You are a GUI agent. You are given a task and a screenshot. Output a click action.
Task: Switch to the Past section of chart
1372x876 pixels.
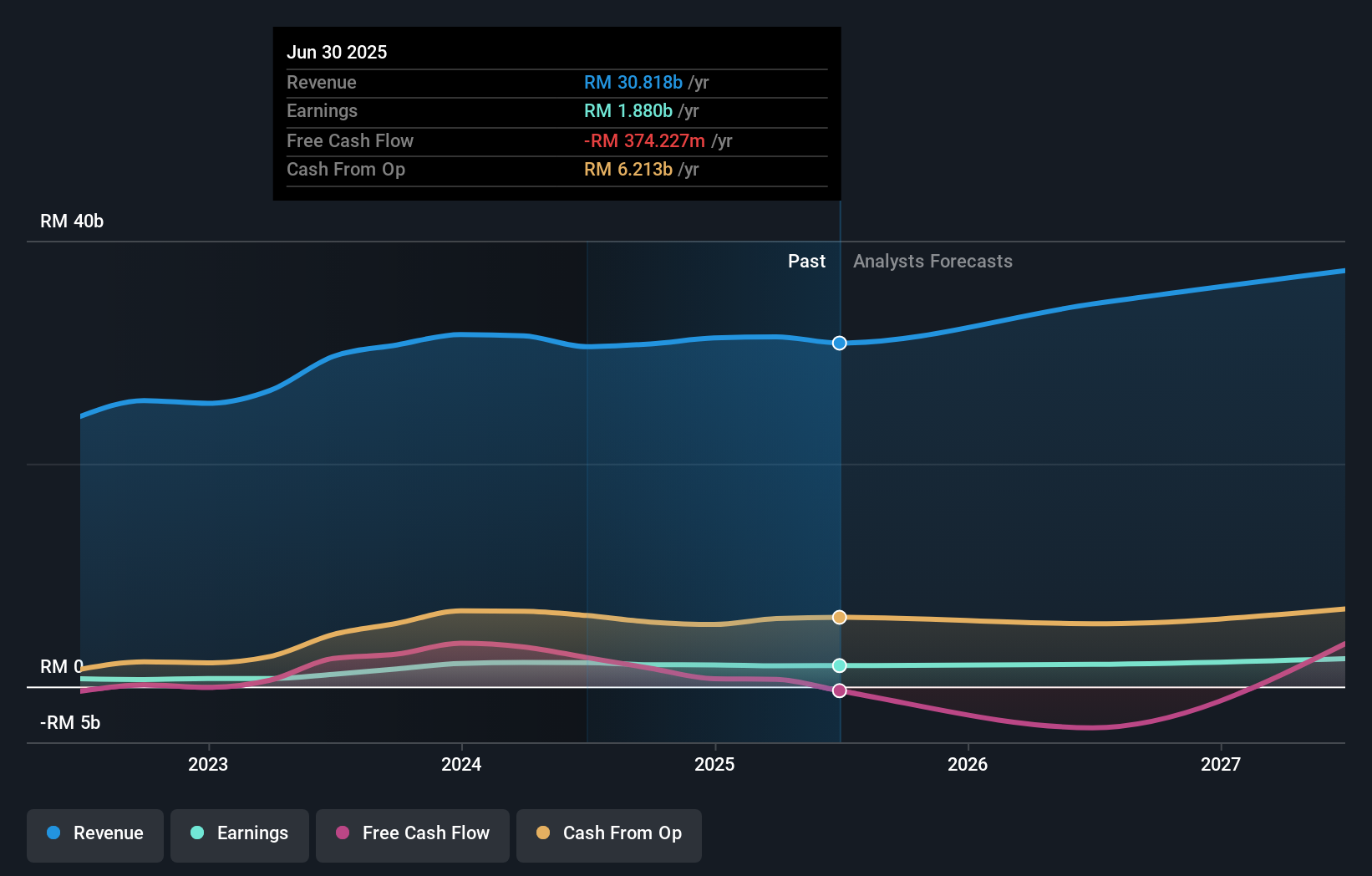(x=806, y=262)
